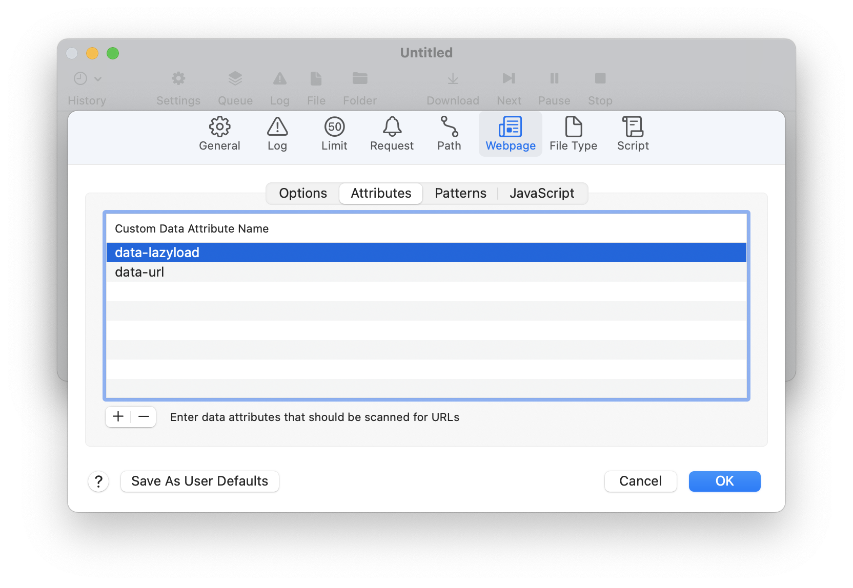
Task: Open the General settings pane
Action: [x=219, y=134]
